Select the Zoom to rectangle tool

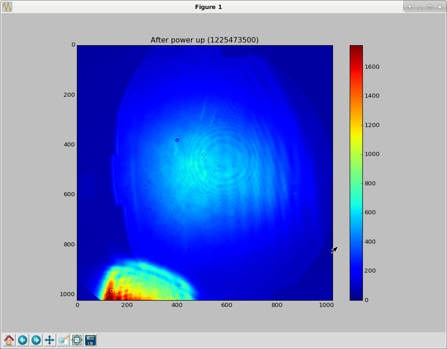(x=63, y=340)
